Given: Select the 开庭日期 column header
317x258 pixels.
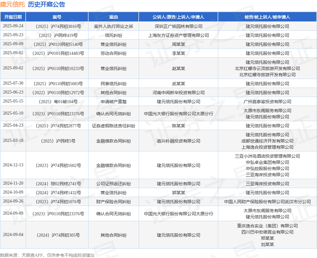Looking at the screenshot, I should click(13, 17).
